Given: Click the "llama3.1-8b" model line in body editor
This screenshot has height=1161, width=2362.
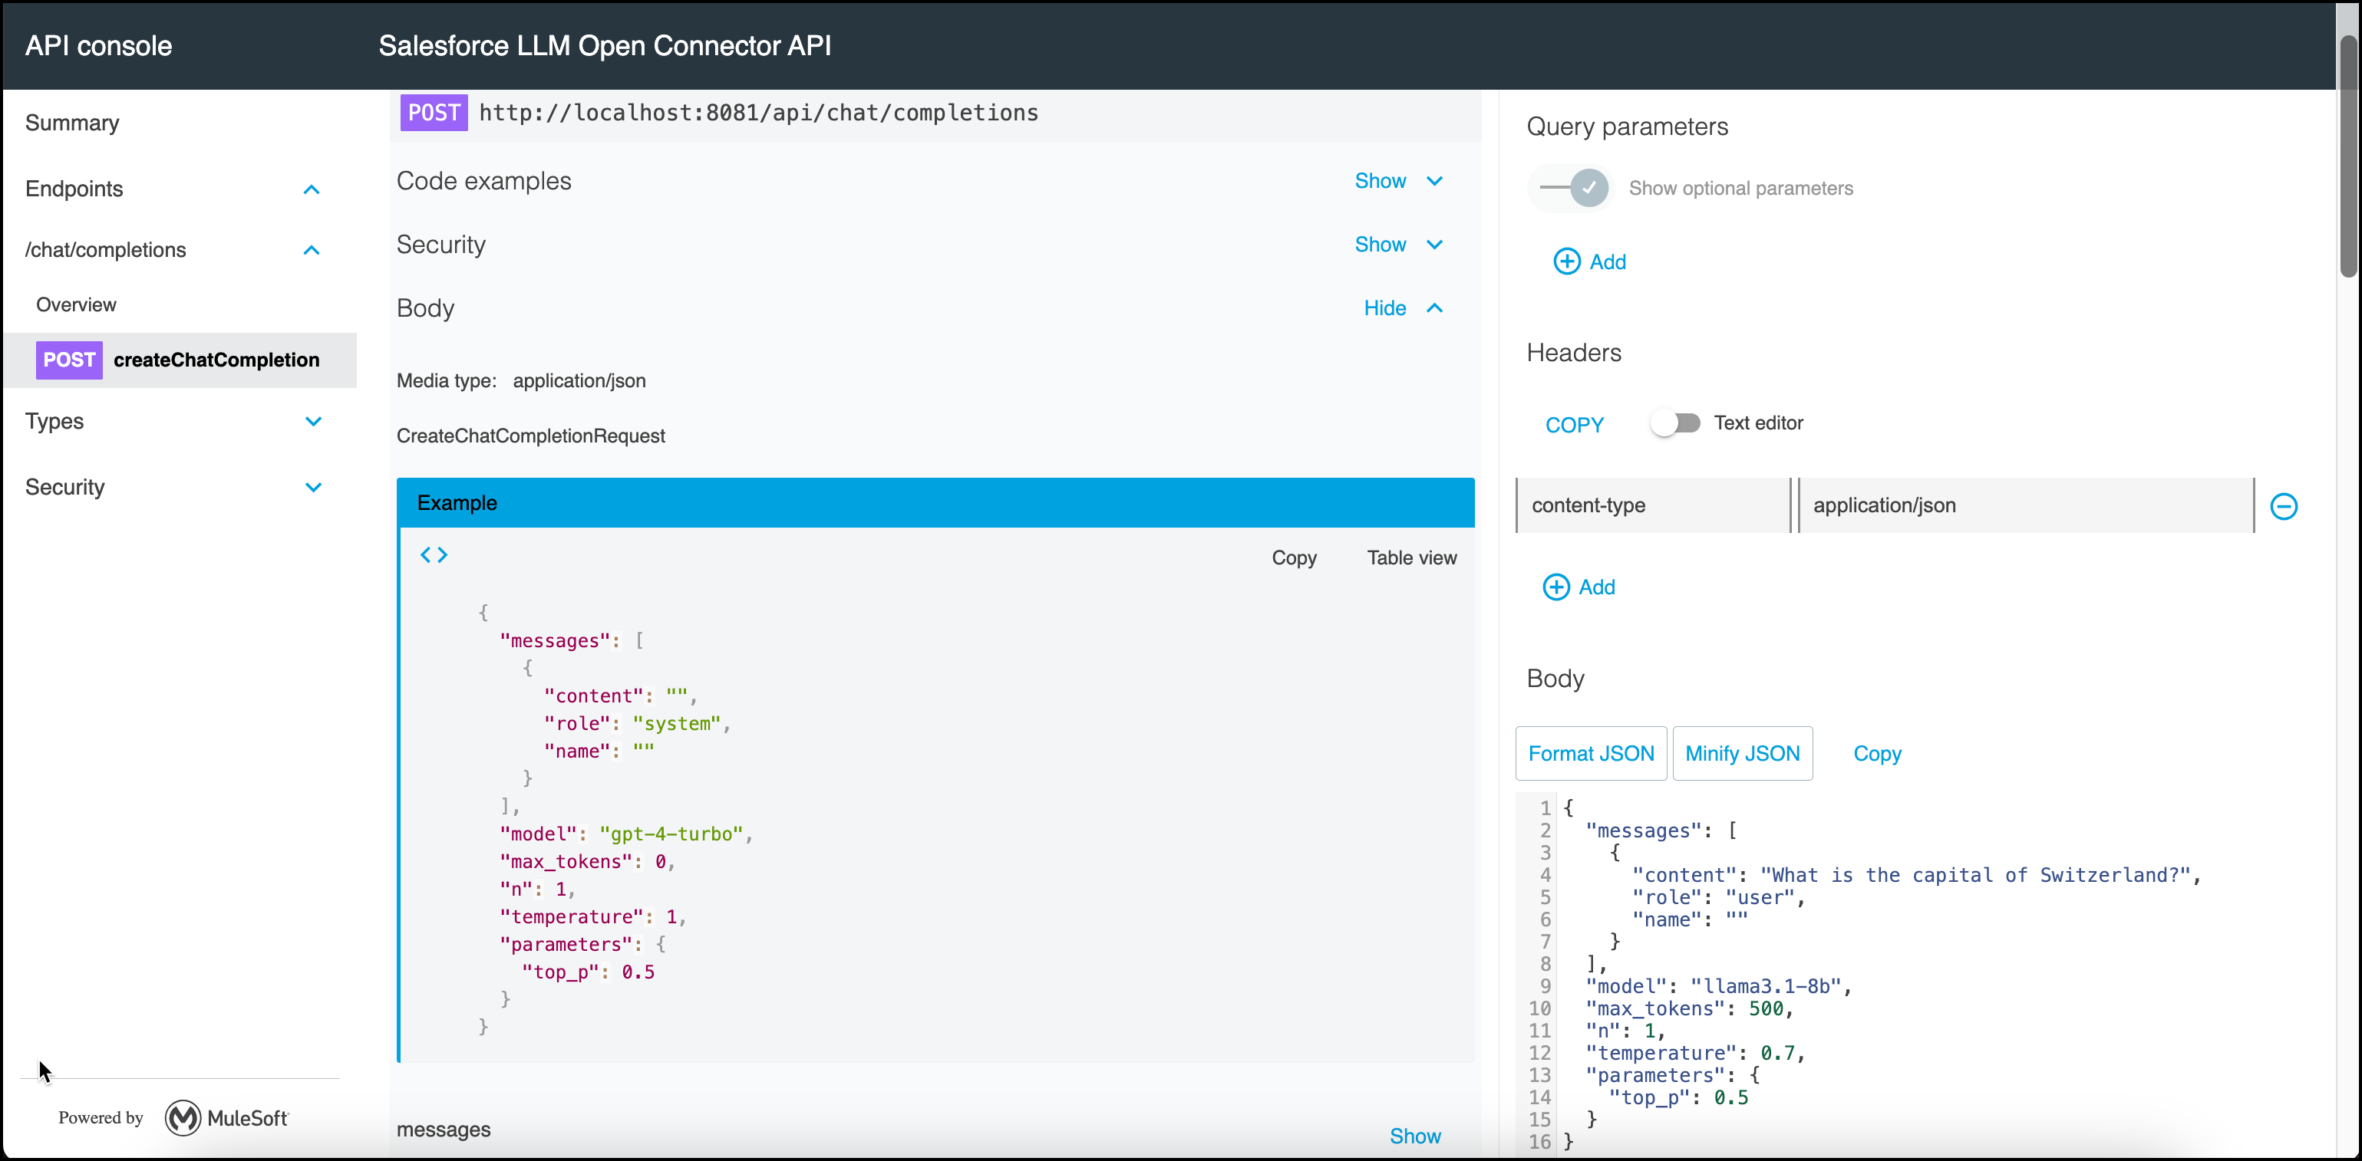Looking at the screenshot, I should pos(1718,986).
